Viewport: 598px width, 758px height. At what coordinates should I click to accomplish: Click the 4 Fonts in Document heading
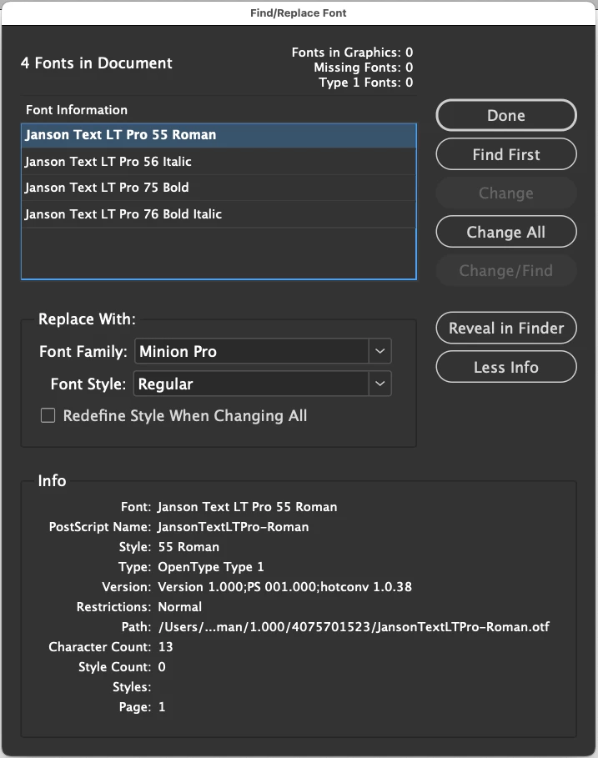pos(96,63)
